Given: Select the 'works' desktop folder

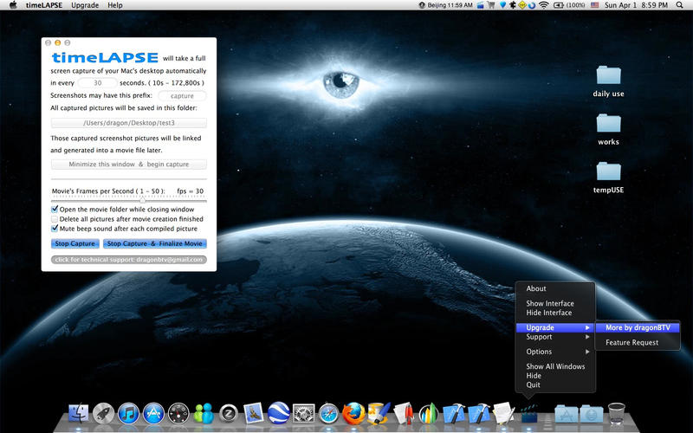Looking at the screenshot, I should coord(608,129).
